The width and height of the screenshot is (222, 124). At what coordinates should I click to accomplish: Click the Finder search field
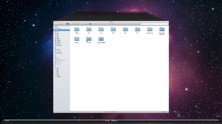click(x=154, y=24)
